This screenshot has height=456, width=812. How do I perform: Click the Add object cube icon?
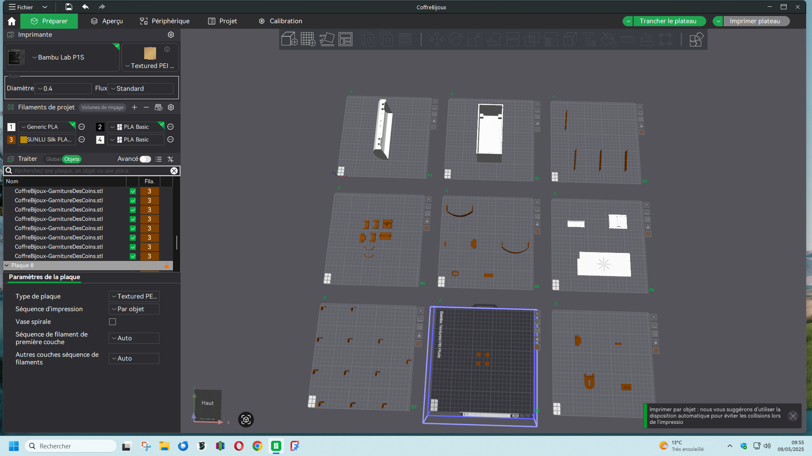(x=289, y=39)
